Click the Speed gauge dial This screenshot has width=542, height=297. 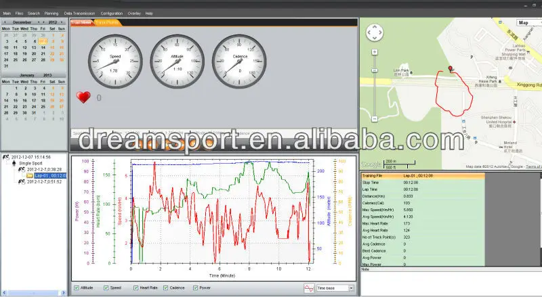[115, 62]
